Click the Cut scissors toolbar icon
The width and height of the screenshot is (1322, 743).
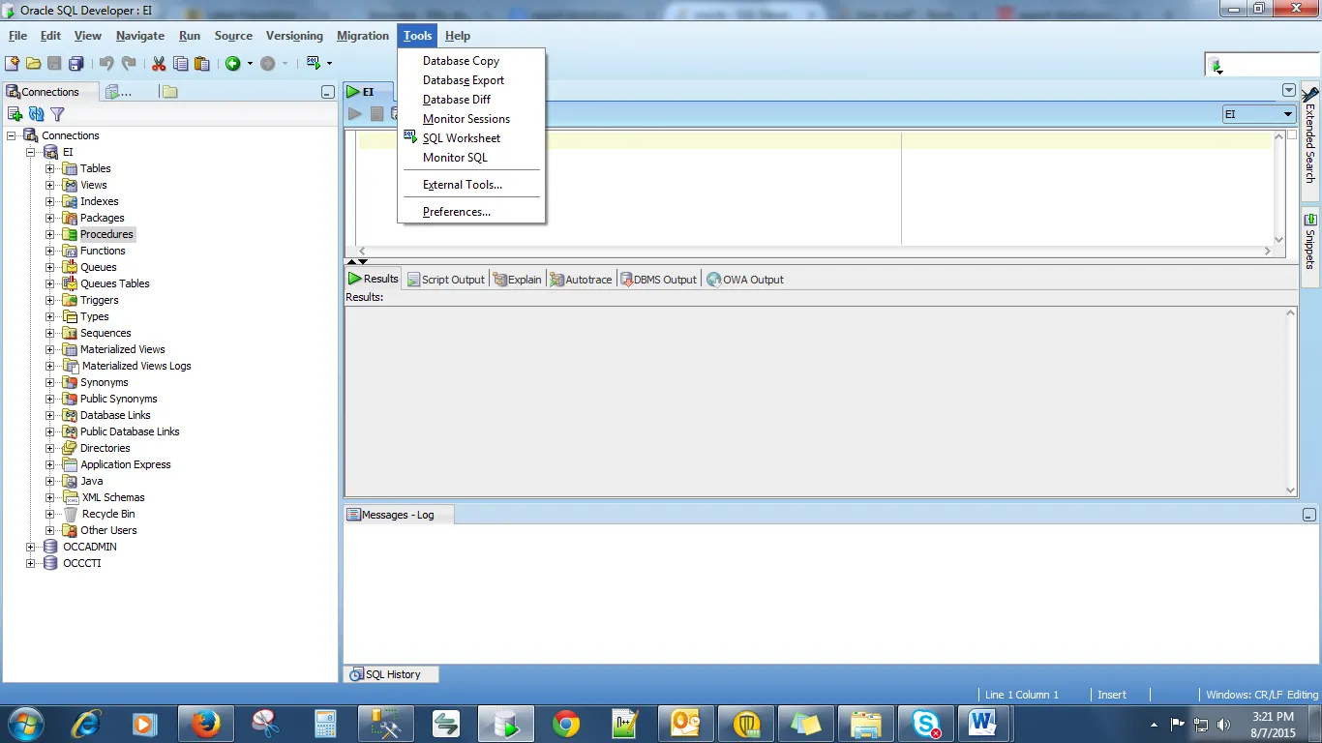pos(159,64)
